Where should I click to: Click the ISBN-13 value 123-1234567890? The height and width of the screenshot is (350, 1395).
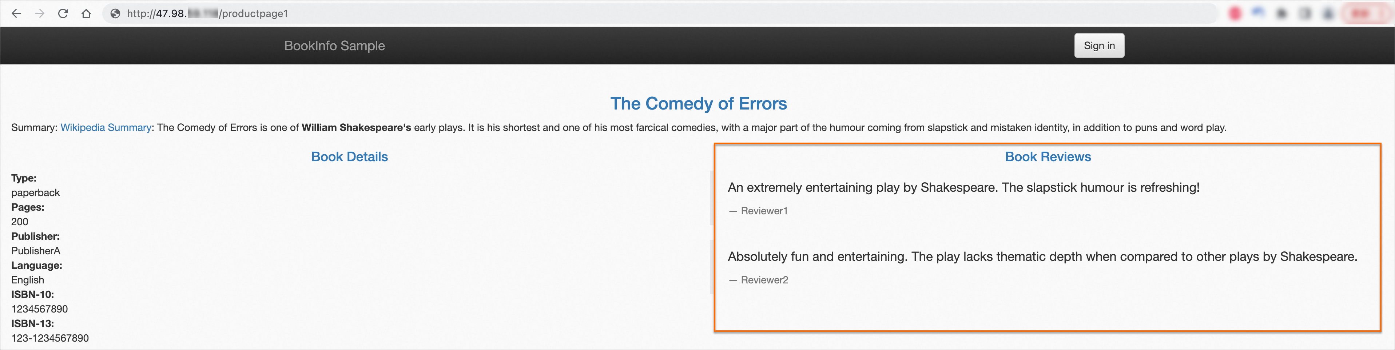50,338
